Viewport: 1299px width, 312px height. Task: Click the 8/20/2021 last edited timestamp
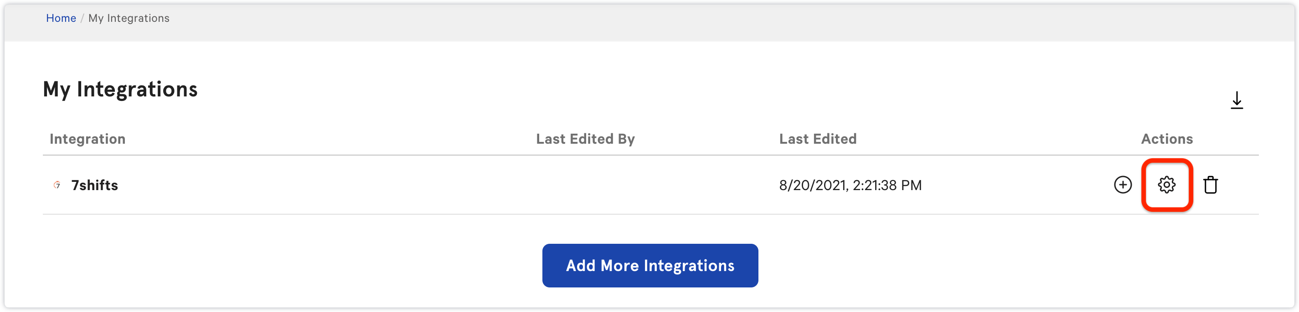(x=850, y=185)
